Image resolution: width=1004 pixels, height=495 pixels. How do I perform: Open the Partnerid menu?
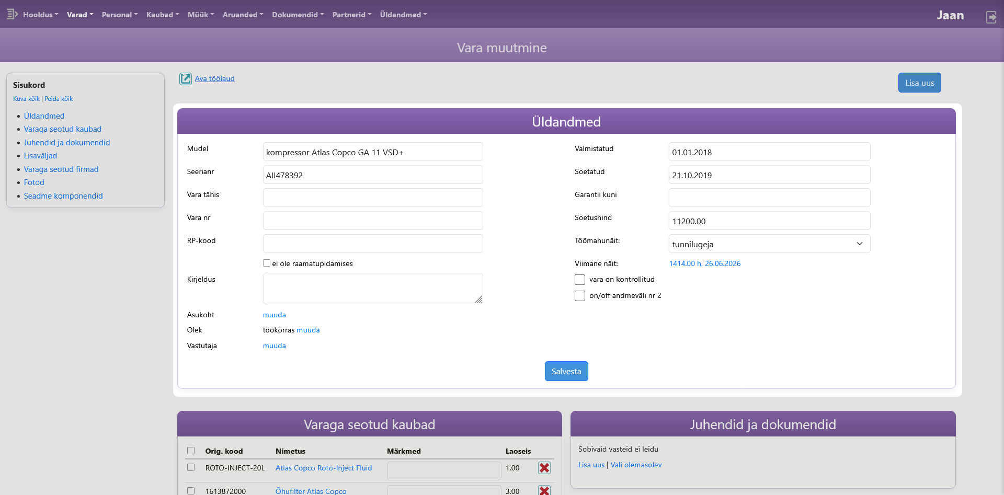coord(352,15)
